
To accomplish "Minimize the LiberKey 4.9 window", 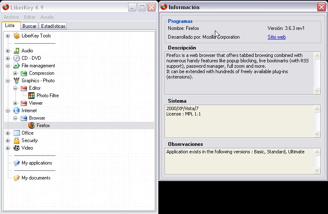I will pos(133,7).
